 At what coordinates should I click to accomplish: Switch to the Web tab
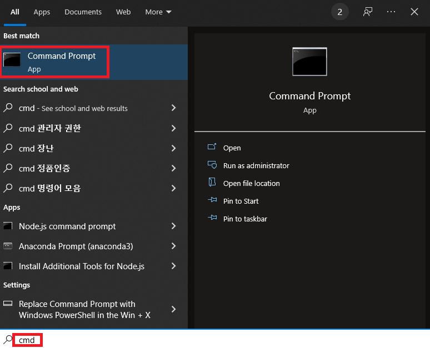click(x=123, y=12)
